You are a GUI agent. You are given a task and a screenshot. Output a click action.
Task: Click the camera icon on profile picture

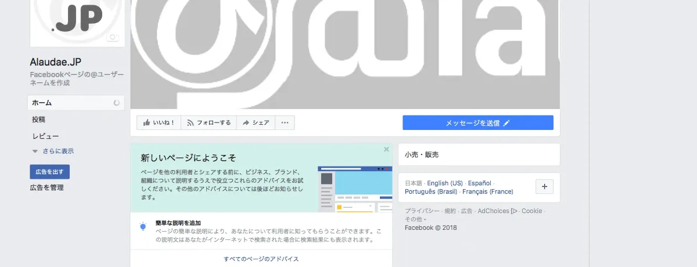[x=113, y=38]
